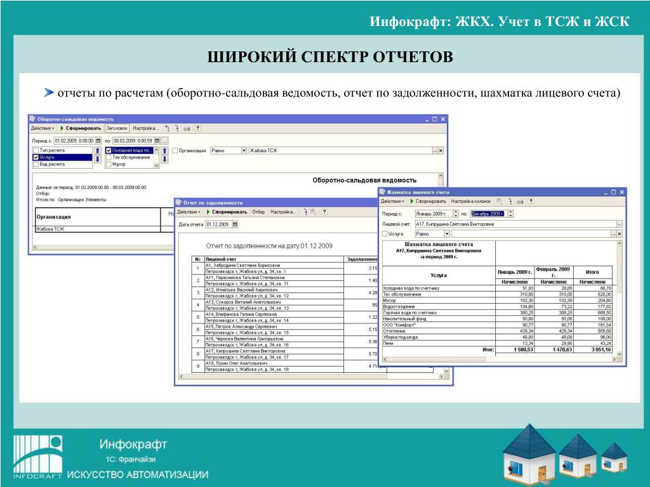Select Отопление row in Шахматка table
650x487 pixels.
496,331
